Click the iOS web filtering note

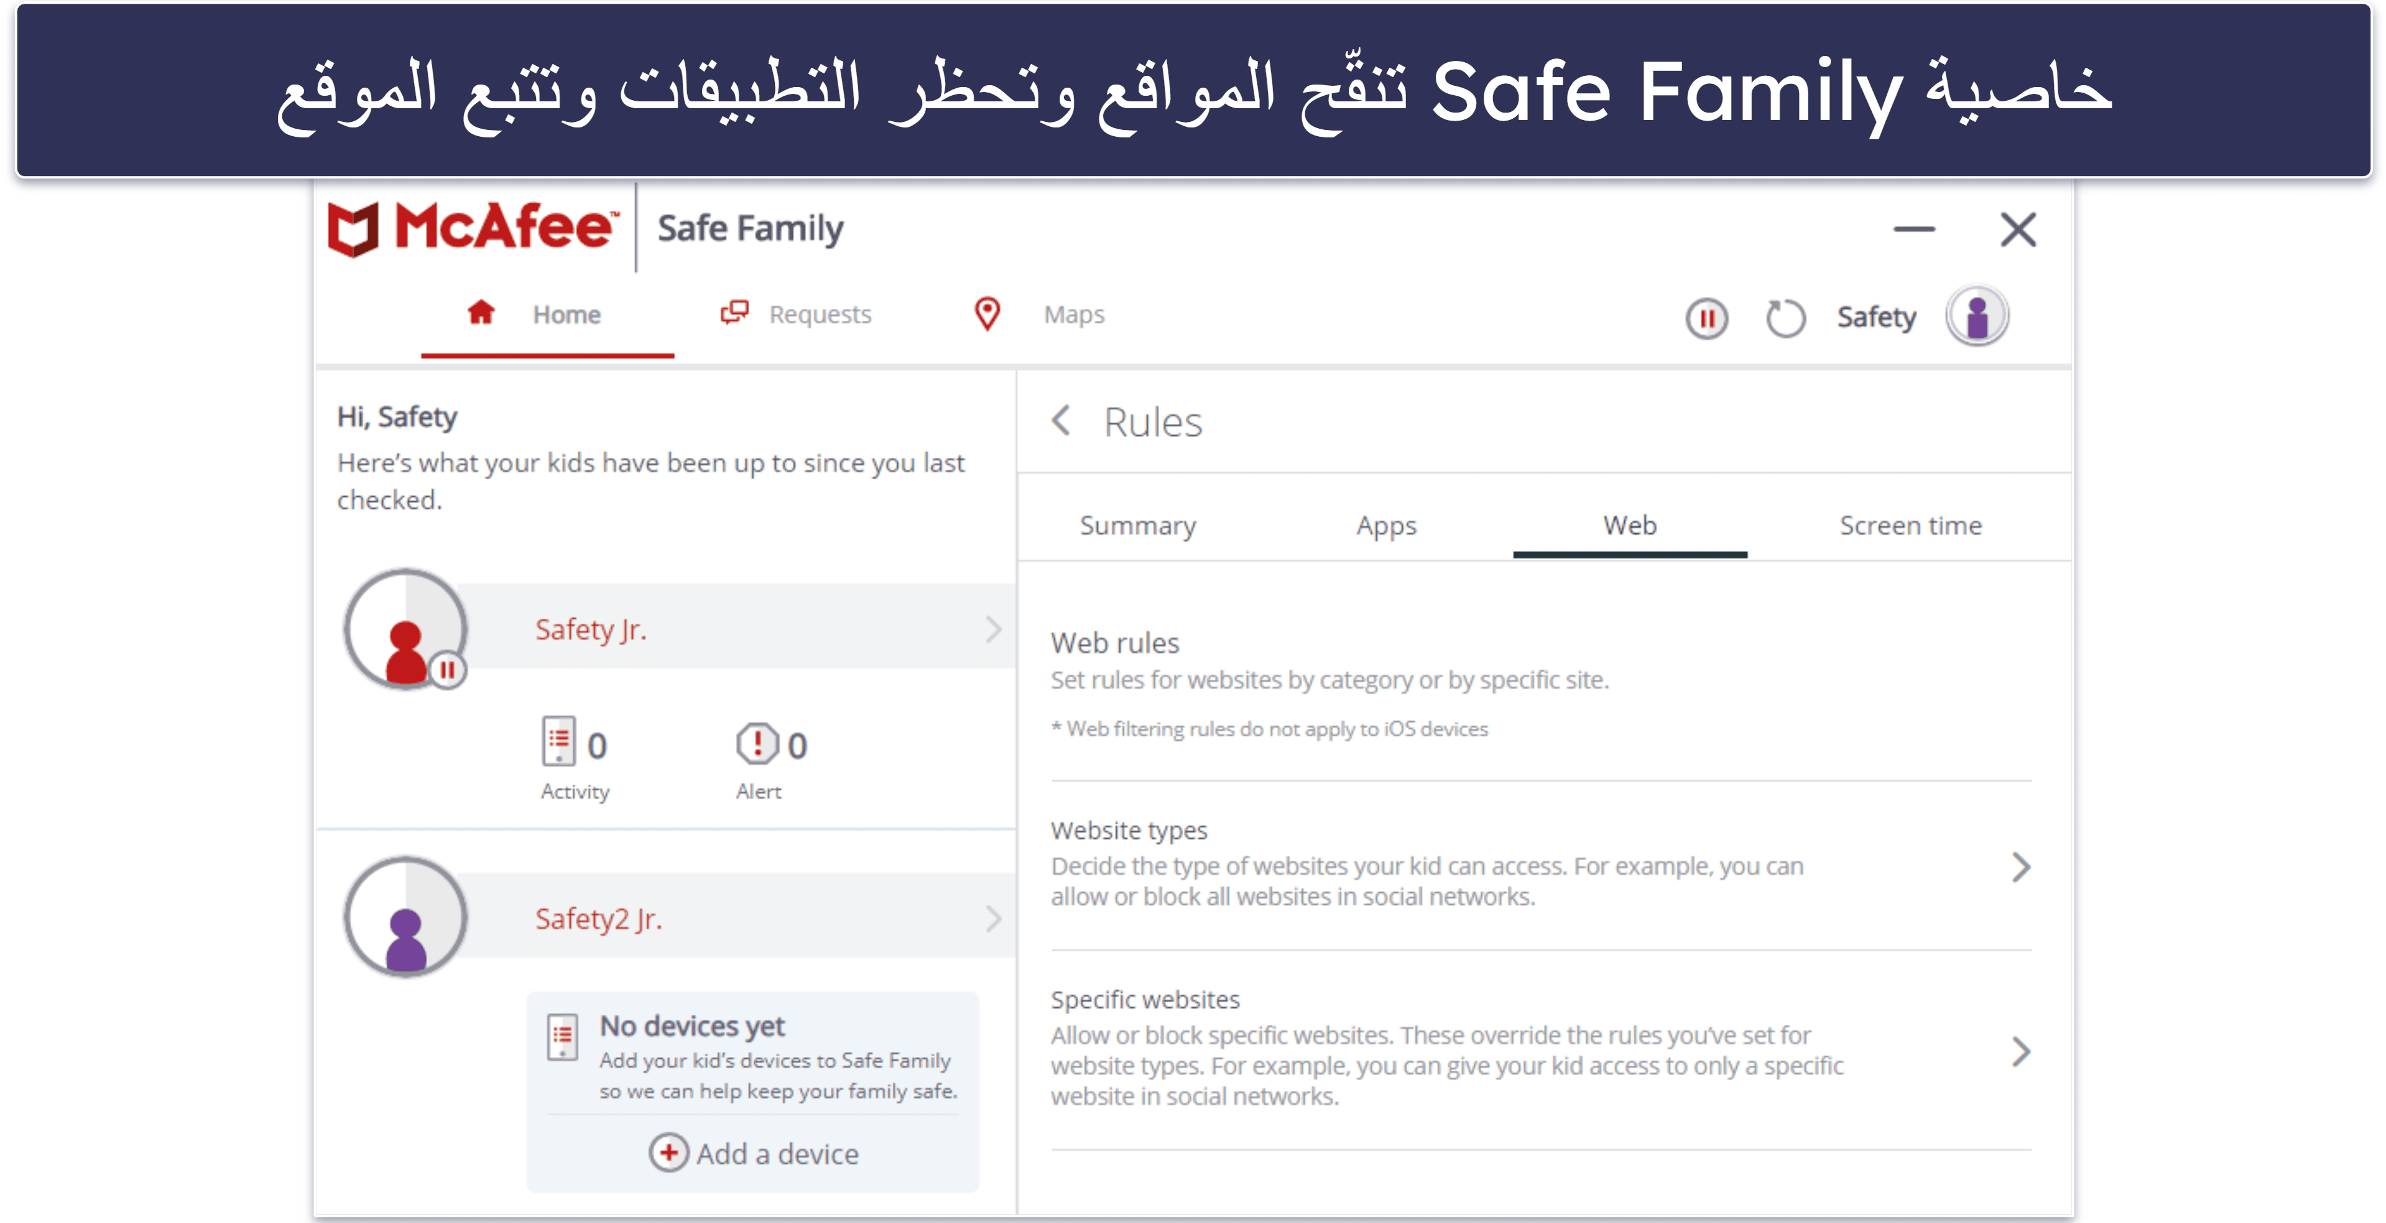[1269, 729]
